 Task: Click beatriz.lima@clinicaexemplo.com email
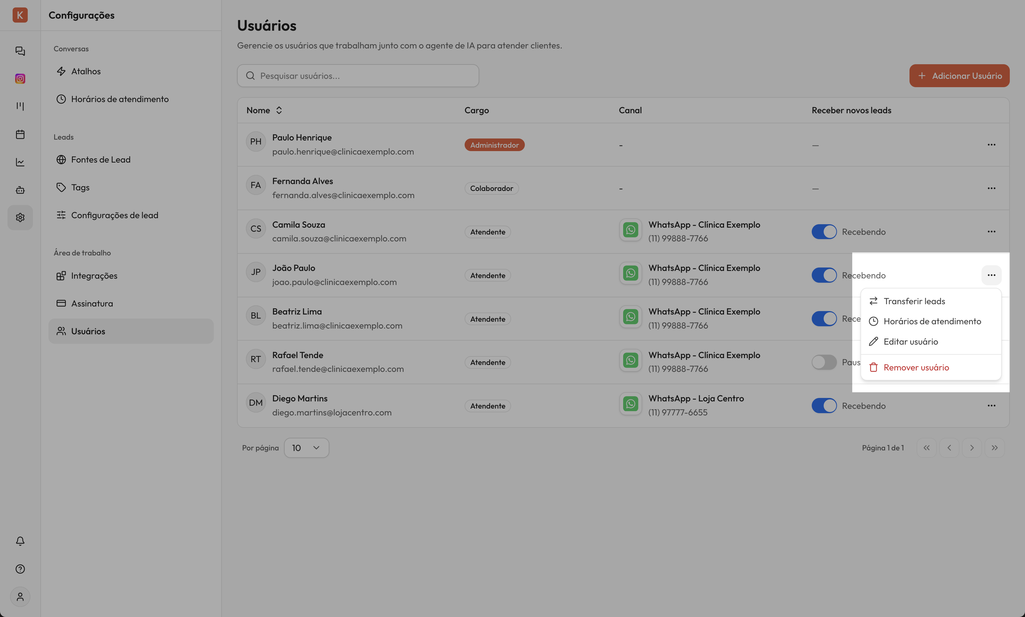click(337, 325)
